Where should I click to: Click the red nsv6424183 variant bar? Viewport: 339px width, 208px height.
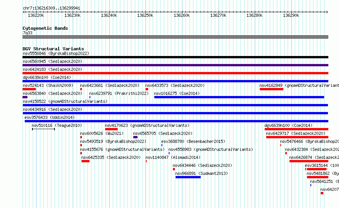tap(175, 73)
